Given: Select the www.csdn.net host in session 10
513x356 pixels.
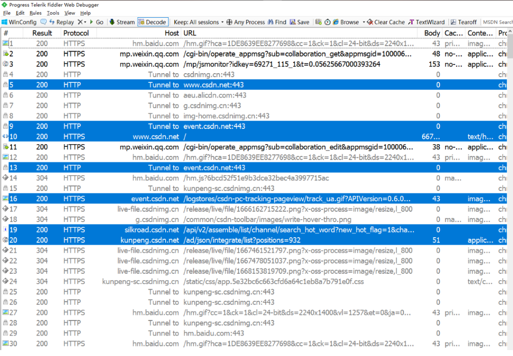Looking at the screenshot, I should [x=156, y=137].
